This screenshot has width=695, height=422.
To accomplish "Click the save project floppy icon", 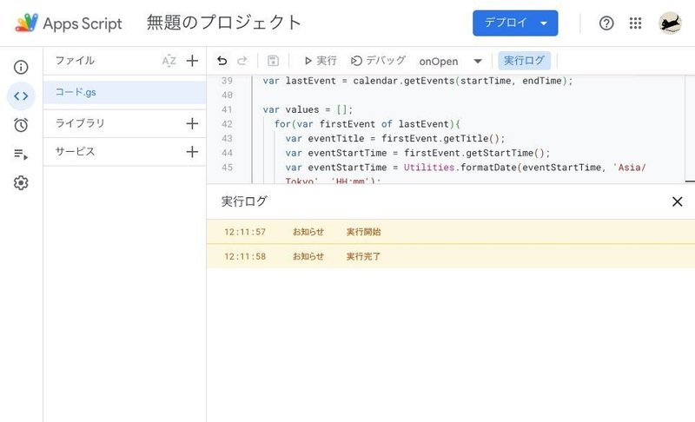I will pyautogui.click(x=273, y=61).
